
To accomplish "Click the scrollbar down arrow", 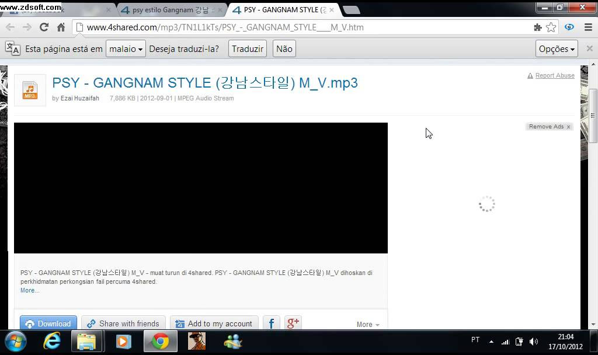I will click(593, 325).
